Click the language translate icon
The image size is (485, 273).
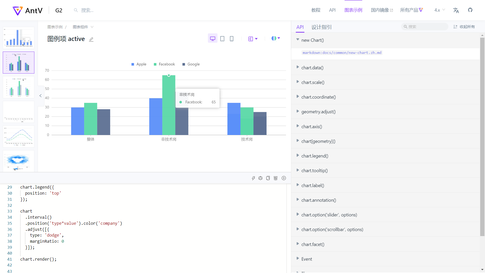click(x=456, y=10)
